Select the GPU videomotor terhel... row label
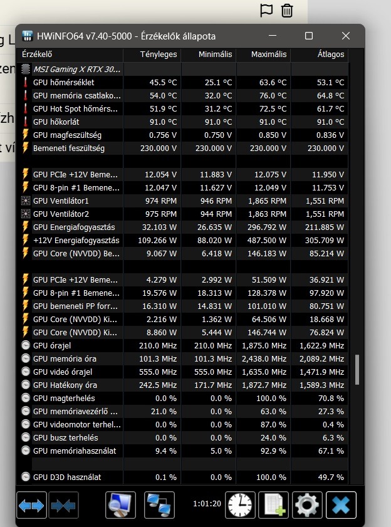Viewport: 391px width, 527px height. (x=76, y=424)
